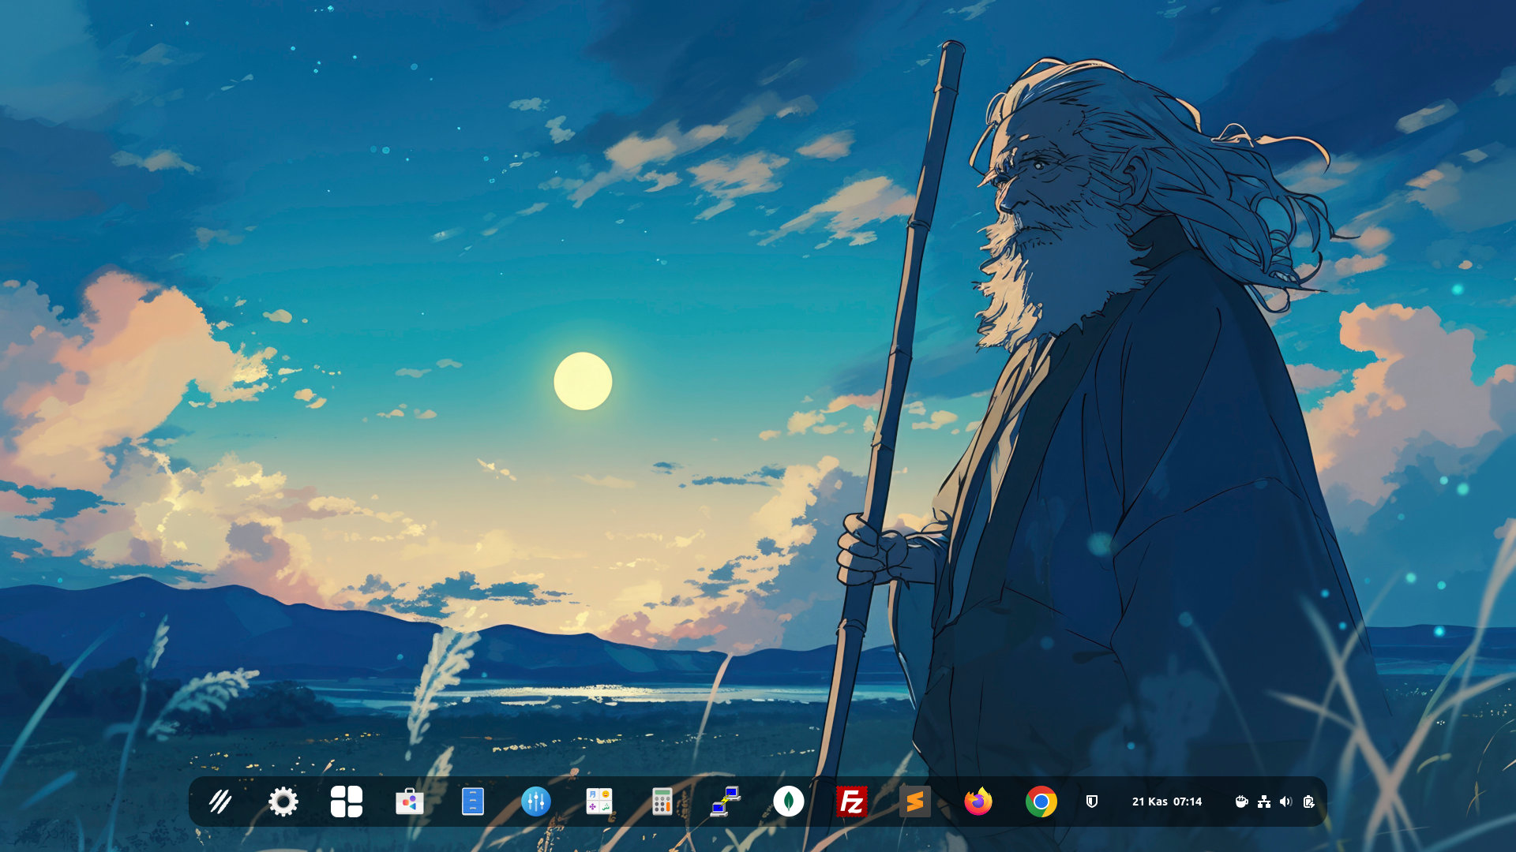Viewport: 1516px width, 852px height.
Task: Open the app grid overview icon
Action: coord(347,802)
